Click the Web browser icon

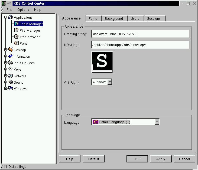[x=17, y=37]
